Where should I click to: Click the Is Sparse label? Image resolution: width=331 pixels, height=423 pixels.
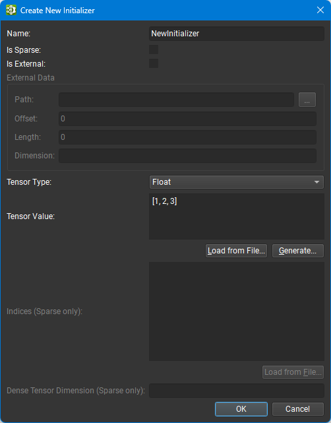24,50
